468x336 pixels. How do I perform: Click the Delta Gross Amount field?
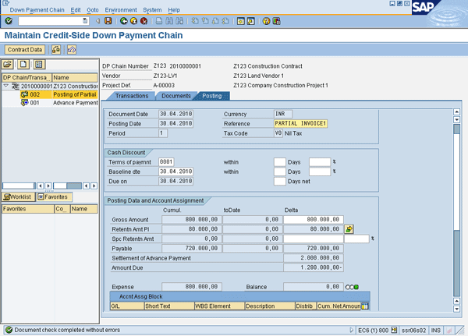(x=314, y=220)
